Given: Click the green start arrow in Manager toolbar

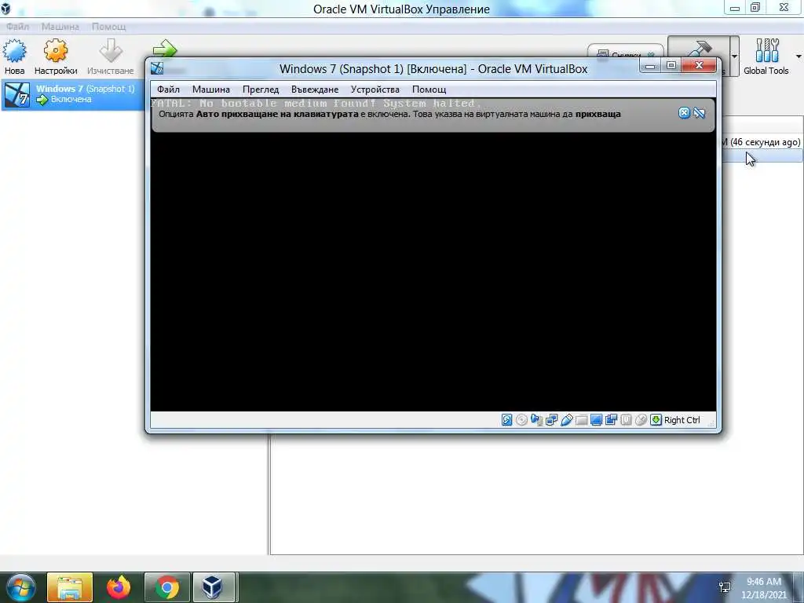Looking at the screenshot, I should coord(165,49).
